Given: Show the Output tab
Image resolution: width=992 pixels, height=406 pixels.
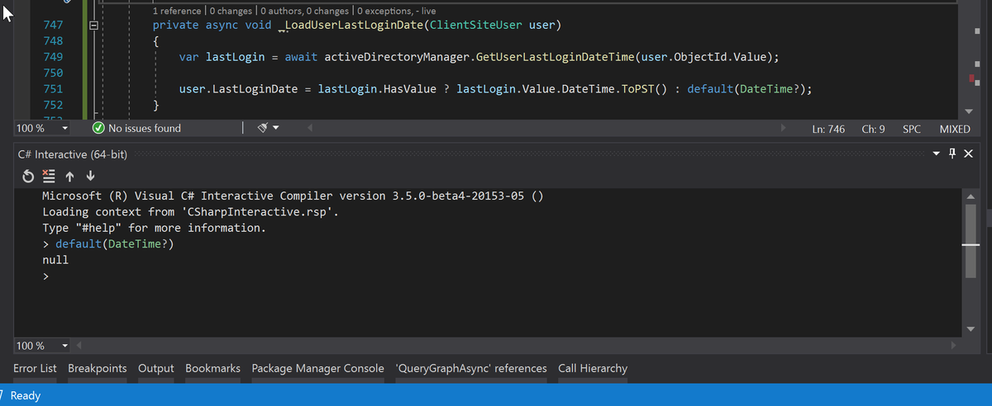Looking at the screenshot, I should point(155,368).
